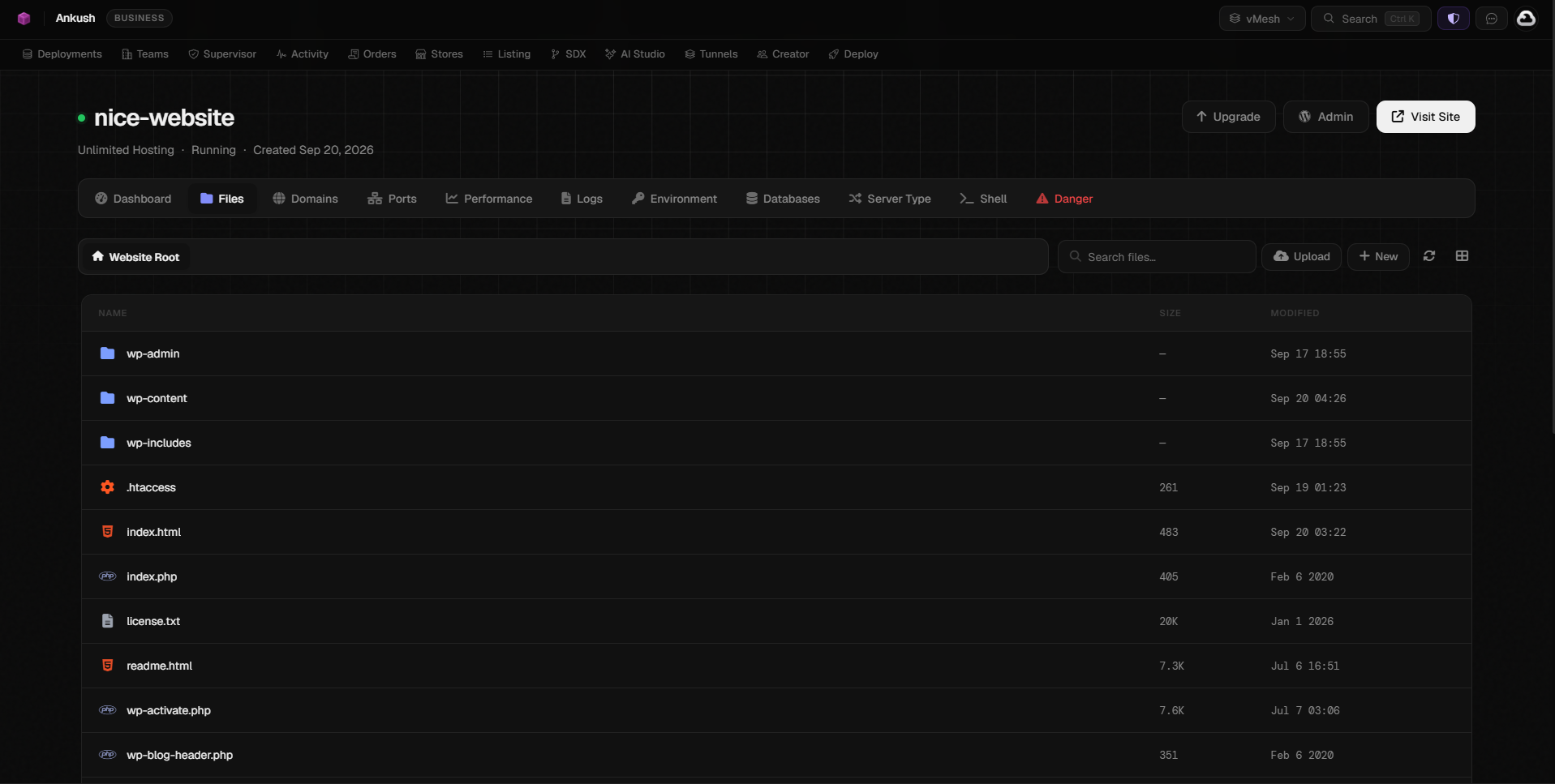Click the index.php PHP icon
1555x784 pixels.
click(107, 576)
